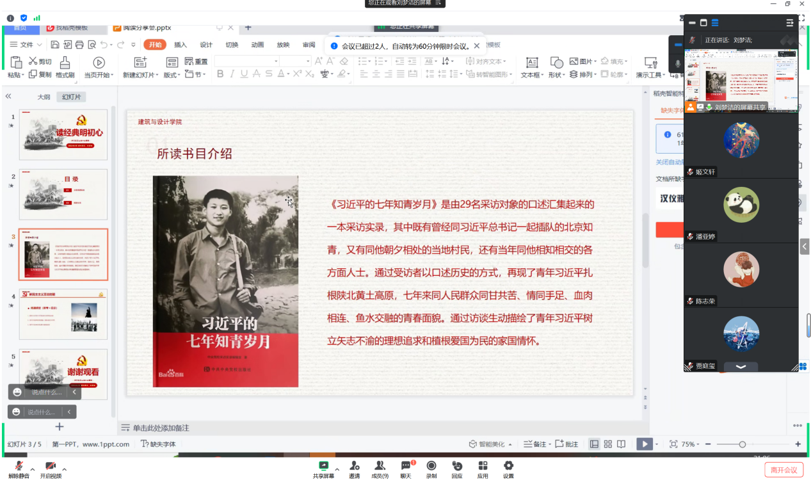Collapse the participant list chevron at bottom
This screenshot has height=482, width=811.
(741, 367)
